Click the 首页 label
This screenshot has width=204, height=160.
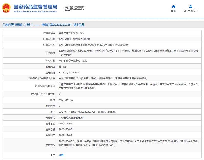point(173,11)
